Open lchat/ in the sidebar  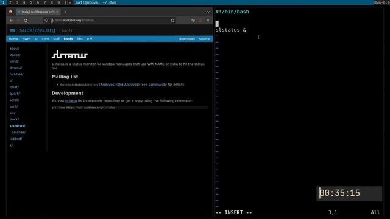[14, 87]
